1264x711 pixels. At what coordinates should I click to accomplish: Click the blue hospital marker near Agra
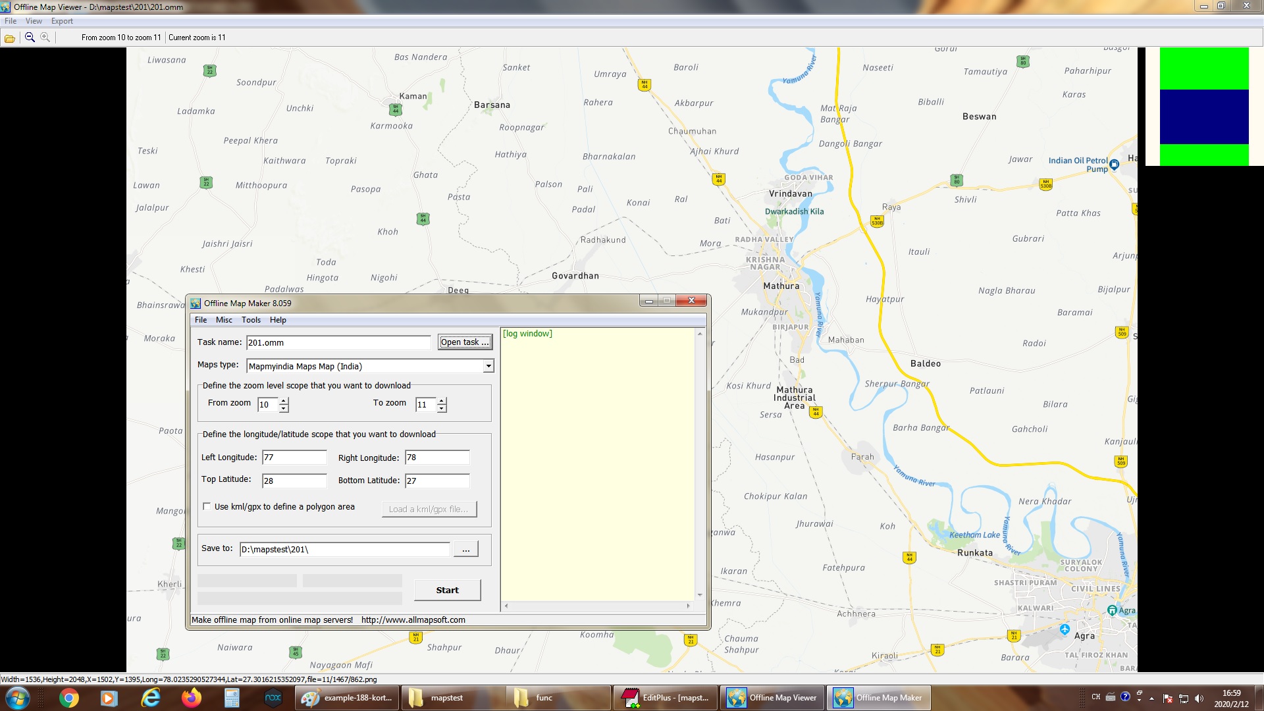point(1065,630)
